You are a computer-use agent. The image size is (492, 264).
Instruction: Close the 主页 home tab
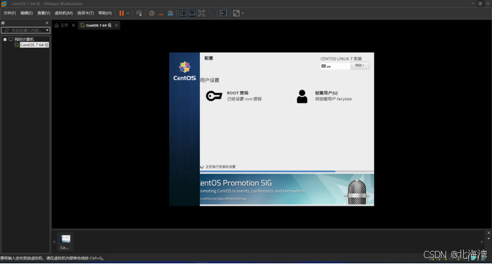click(x=73, y=26)
